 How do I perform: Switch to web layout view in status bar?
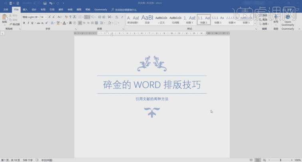tap(264, 160)
